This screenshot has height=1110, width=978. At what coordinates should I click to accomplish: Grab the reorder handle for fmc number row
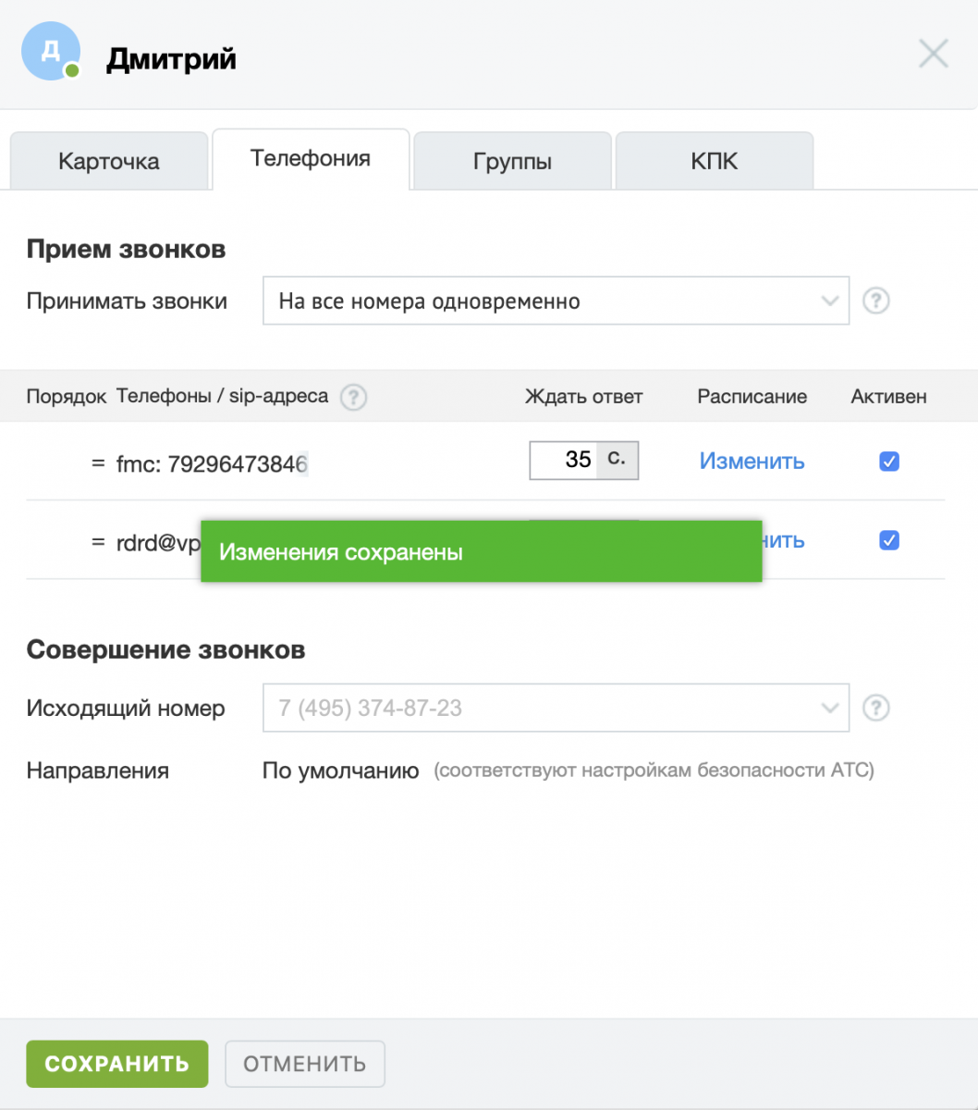(98, 462)
